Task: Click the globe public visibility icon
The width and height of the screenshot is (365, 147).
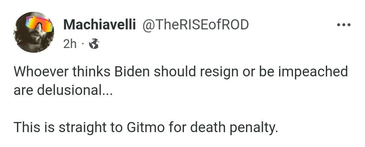Action: (x=94, y=44)
